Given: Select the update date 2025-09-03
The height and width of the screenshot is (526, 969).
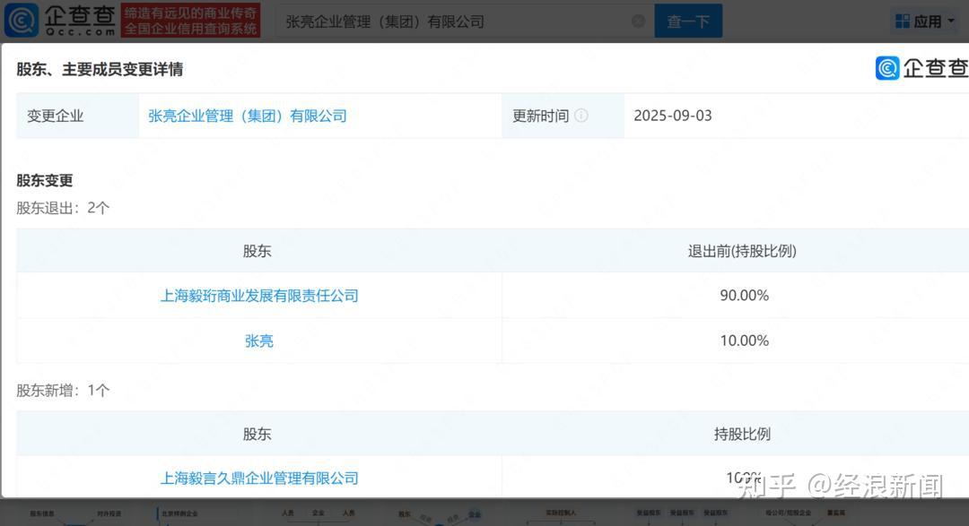Looking at the screenshot, I should pyautogui.click(x=673, y=116).
